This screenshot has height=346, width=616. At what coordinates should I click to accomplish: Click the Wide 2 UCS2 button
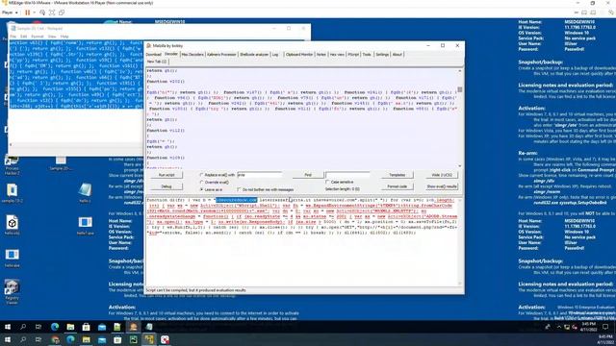click(x=442, y=175)
